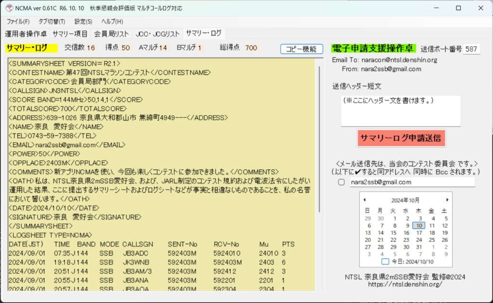Open the ヘルプ(H) menu
The width and height of the screenshot is (493, 303).
(112, 22)
